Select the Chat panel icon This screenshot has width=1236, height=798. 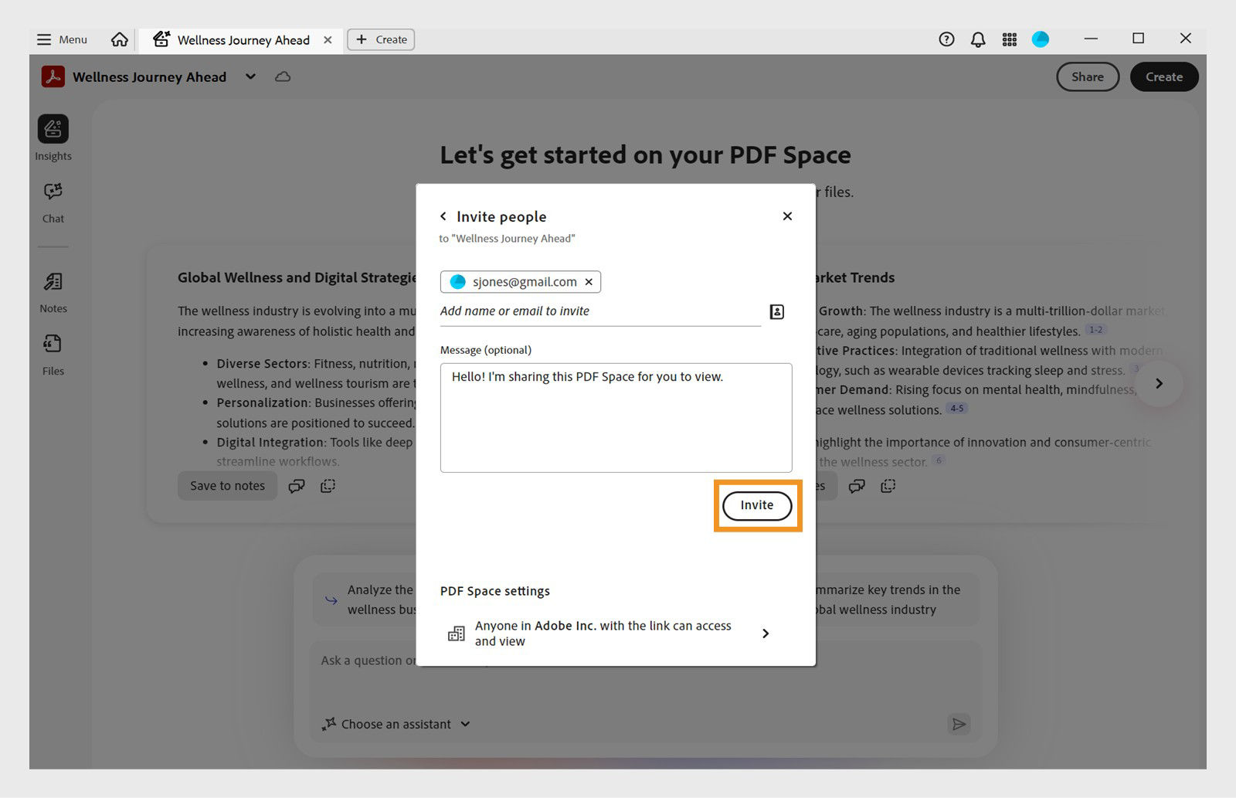(x=53, y=201)
